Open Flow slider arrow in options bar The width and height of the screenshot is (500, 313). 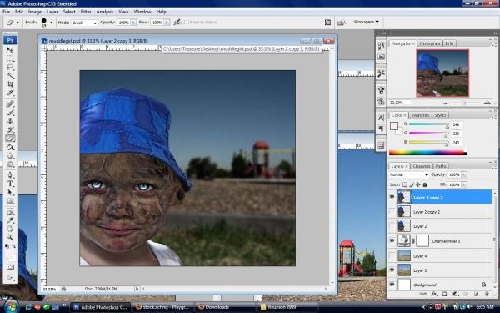(167, 23)
